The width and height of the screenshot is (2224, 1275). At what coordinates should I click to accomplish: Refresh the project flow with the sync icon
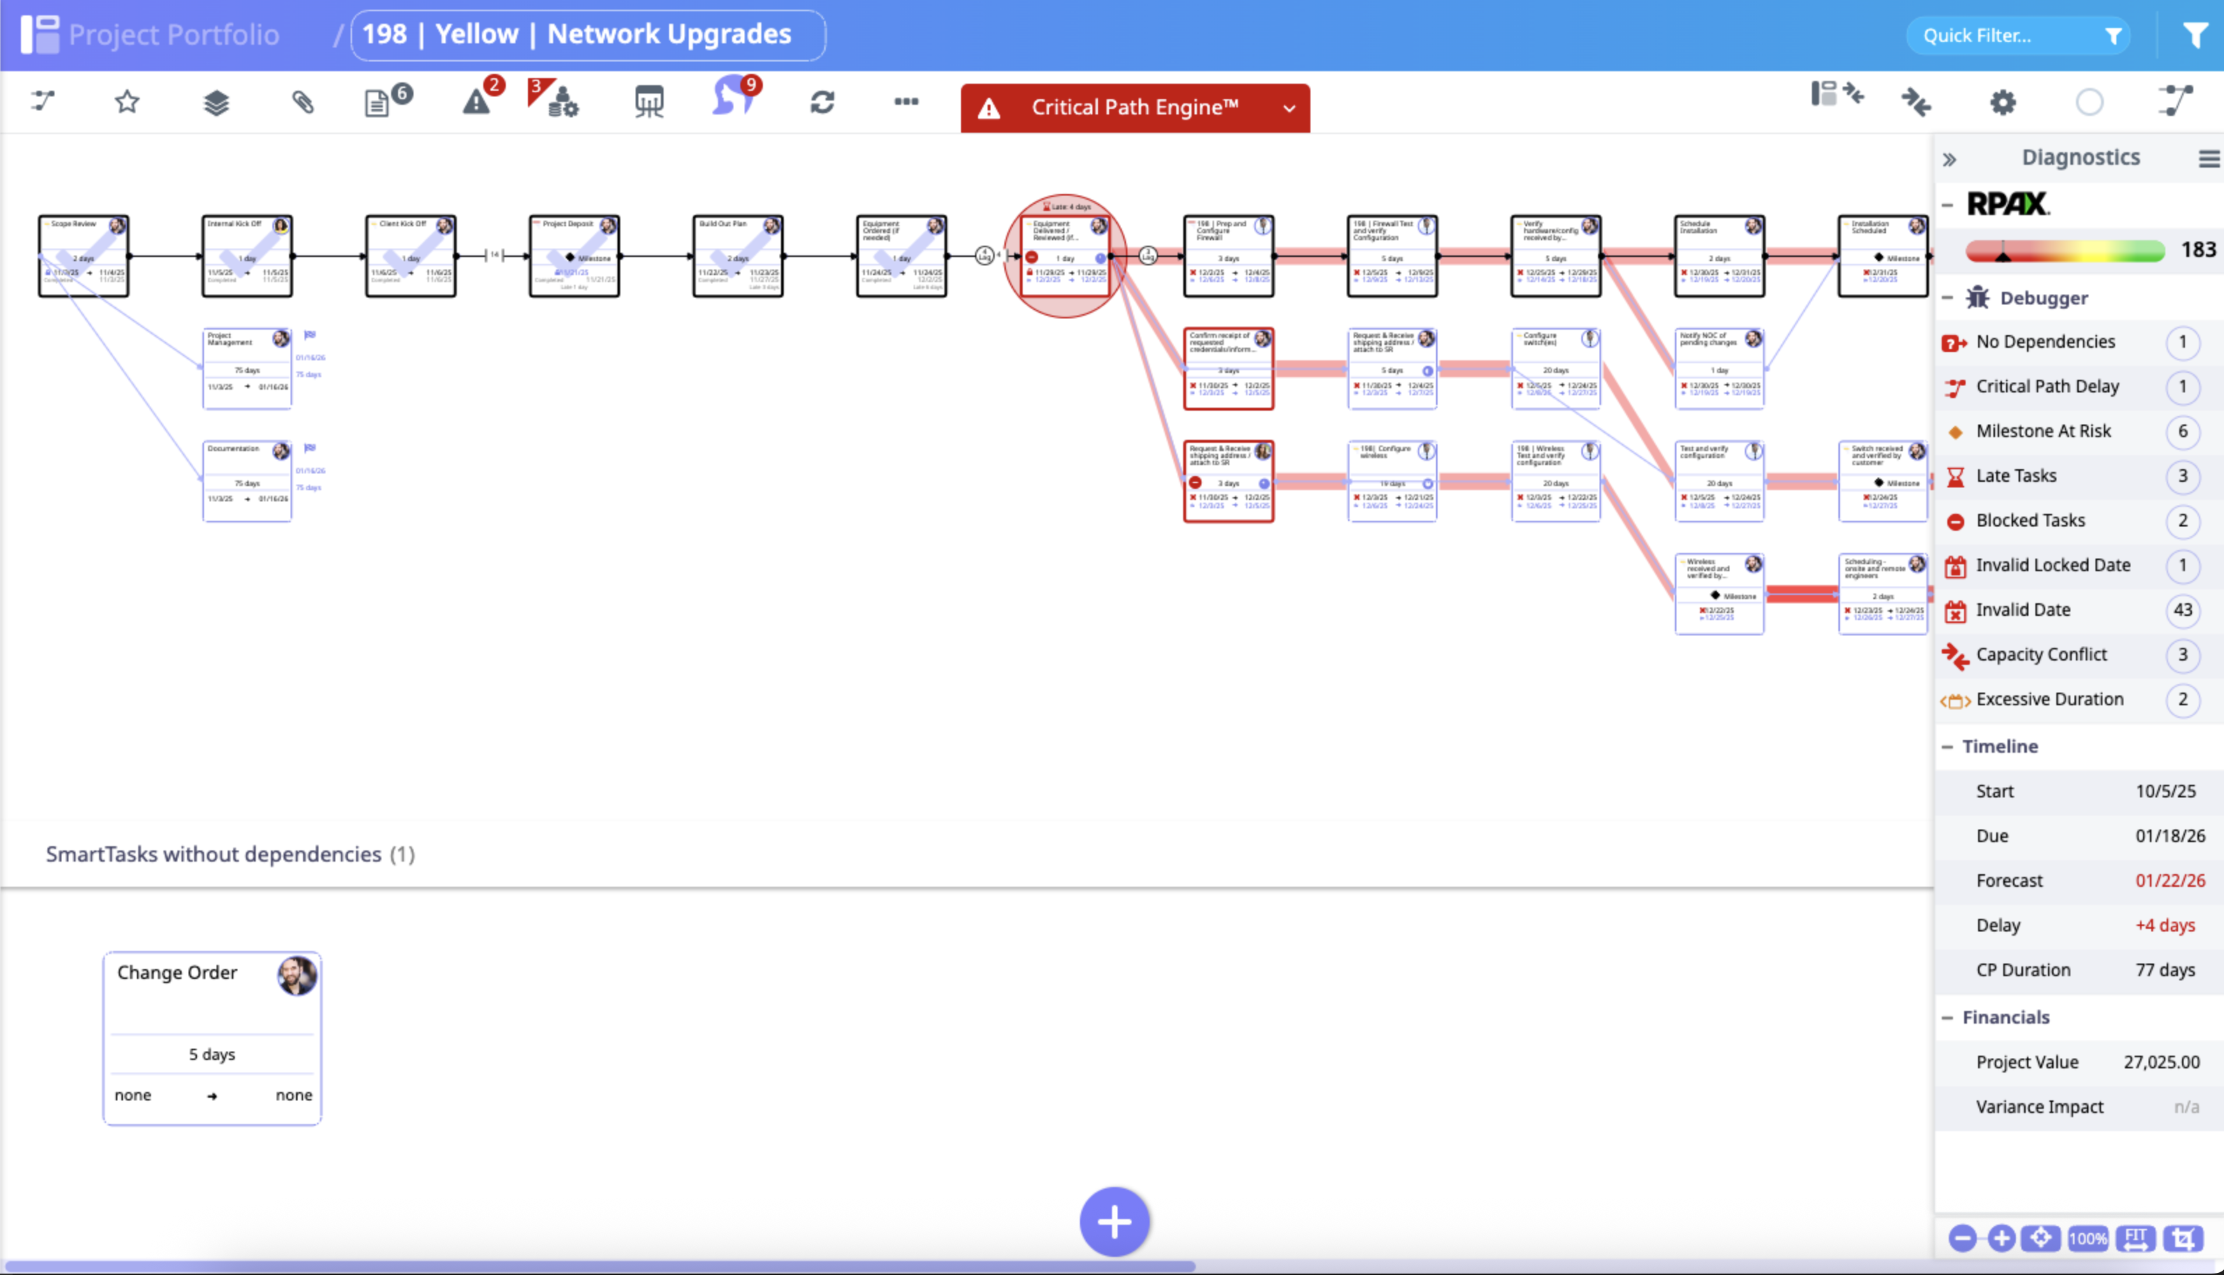tap(821, 101)
